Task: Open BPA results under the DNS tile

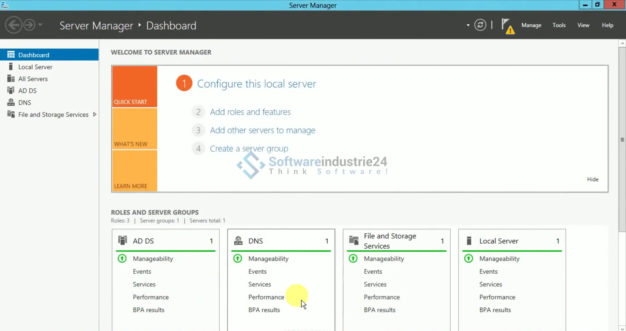Action: [x=264, y=310]
